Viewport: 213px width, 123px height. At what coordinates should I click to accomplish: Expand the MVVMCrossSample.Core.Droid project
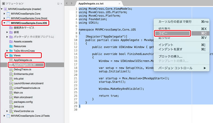4,18
